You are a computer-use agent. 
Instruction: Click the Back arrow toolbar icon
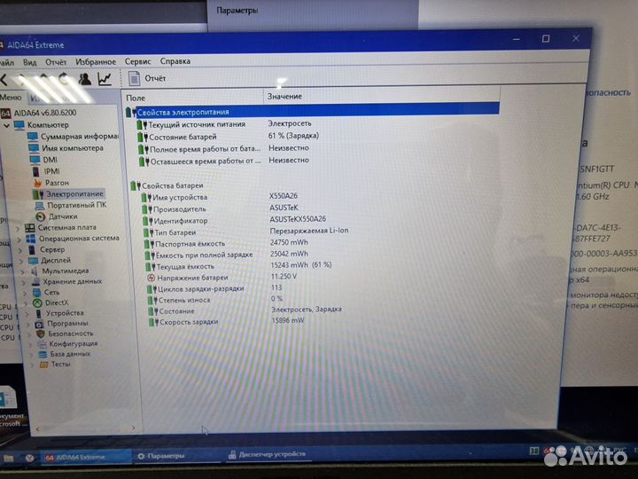click(x=4, y=80)
